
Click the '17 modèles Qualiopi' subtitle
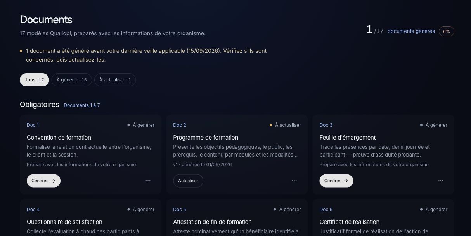(x=113, y=34)
